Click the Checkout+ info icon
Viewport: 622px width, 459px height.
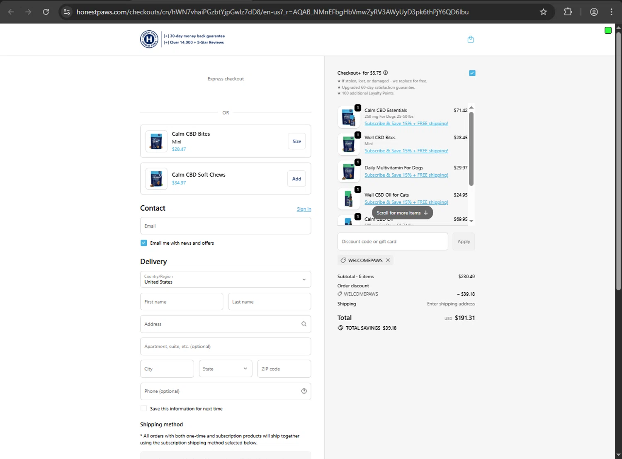click(x=386, y=73)
